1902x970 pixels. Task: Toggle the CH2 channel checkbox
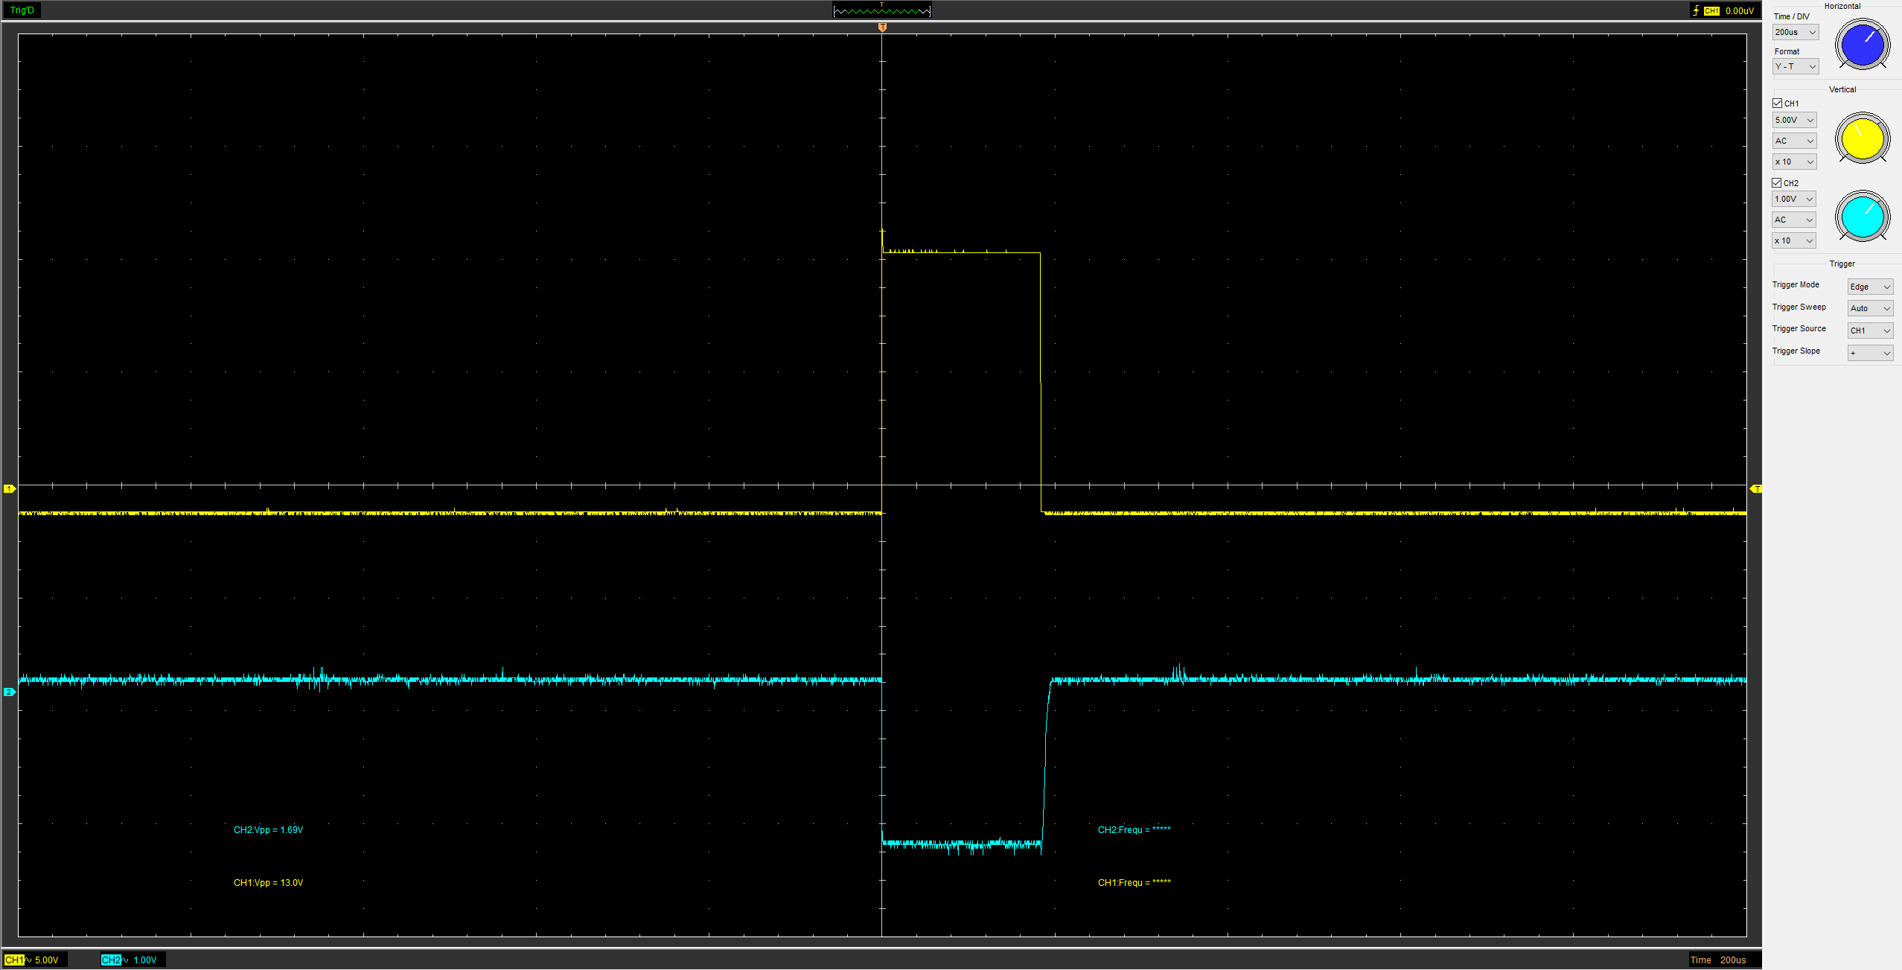tap(1777, 183)
